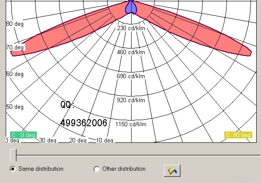Click the 460 cd/klm ring label
This screenshot has width=261, height=183.
(131, 52)
